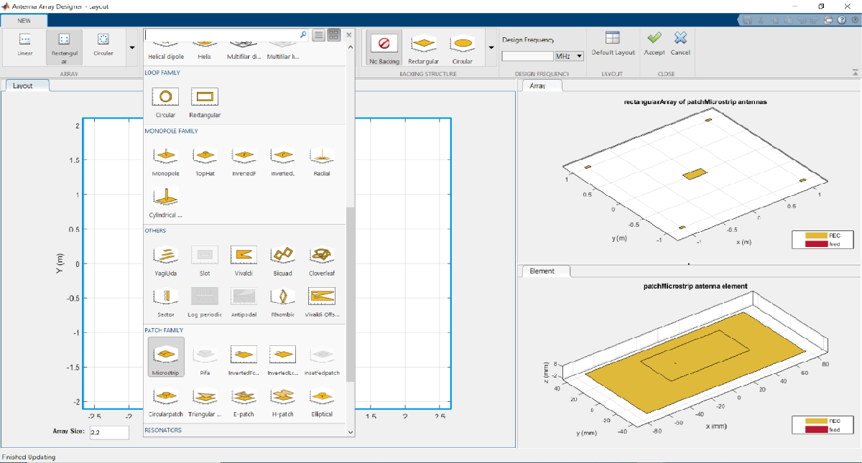Switch antenna gallery to icon grid view
This screenshot has height=463, width=862.
click(334, 34)
